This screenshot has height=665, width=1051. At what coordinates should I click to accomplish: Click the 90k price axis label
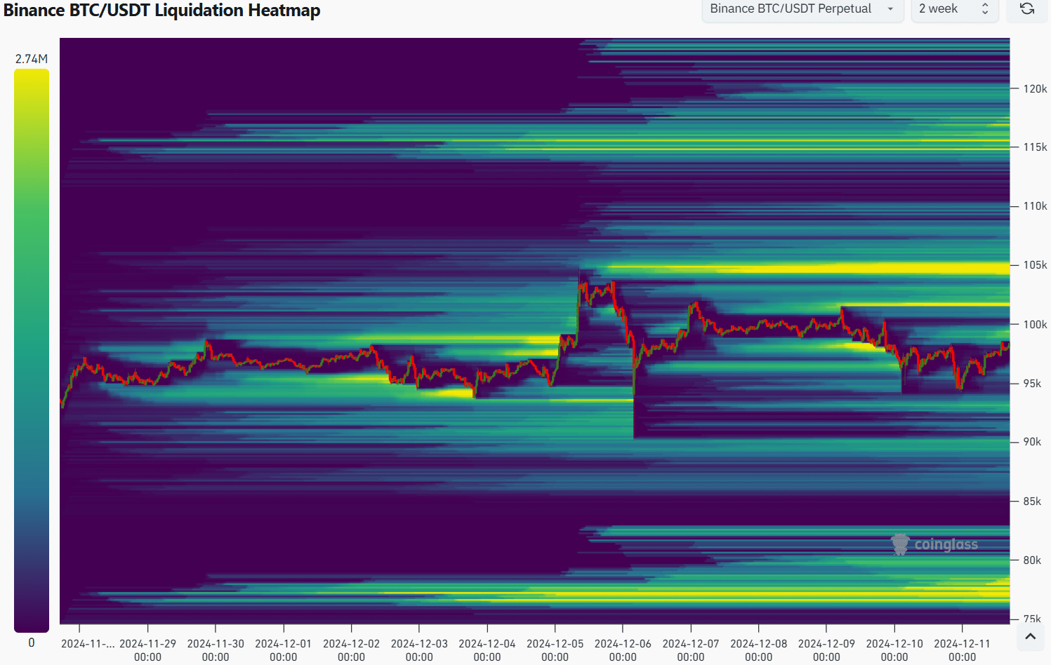pyautogui.click(x=1032, y=442)
